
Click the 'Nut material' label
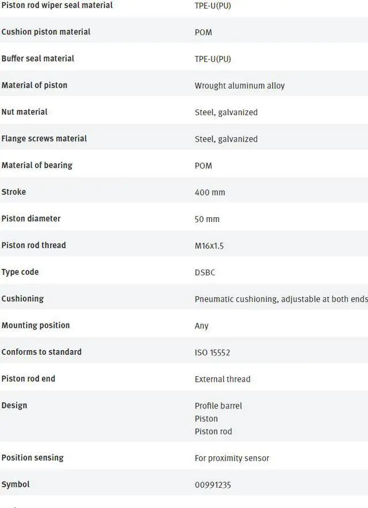coord(24,112)
